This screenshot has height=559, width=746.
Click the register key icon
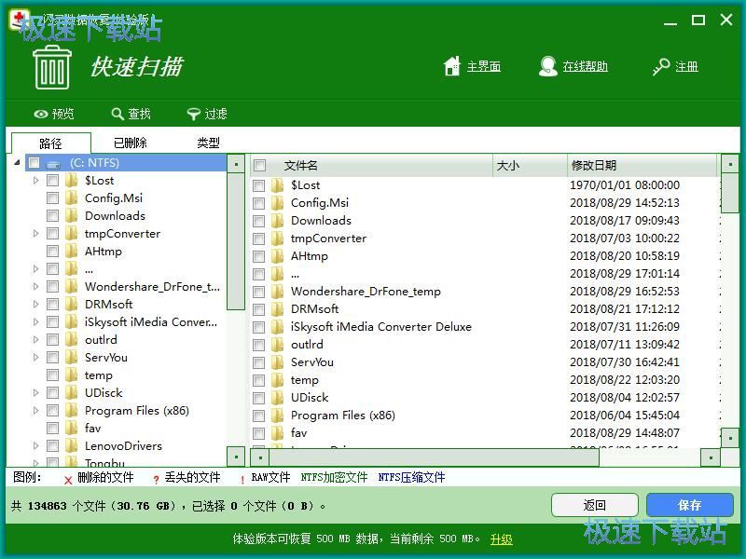coord(661,66)
